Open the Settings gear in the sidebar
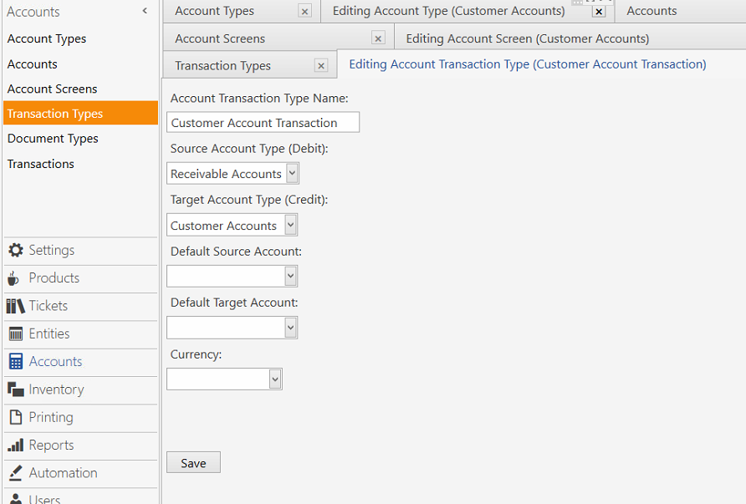The height and width of the screenshot is (504, 746). 14,250
